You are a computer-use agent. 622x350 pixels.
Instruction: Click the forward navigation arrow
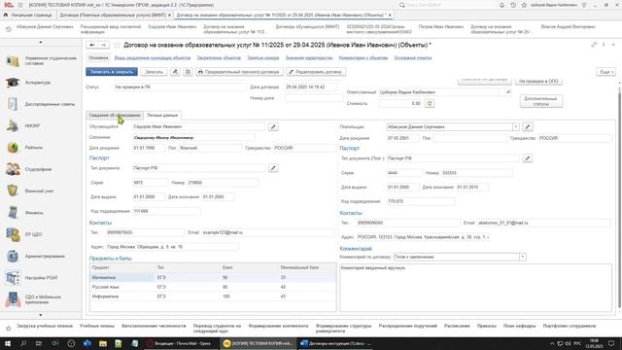[x=103, y=46]
